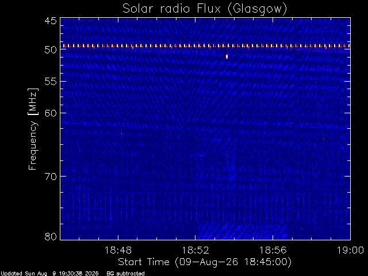Click the 18:56 time axis label
Image resolution: width=368 pixels, height=276 pixels.
[x=273, y=250]
